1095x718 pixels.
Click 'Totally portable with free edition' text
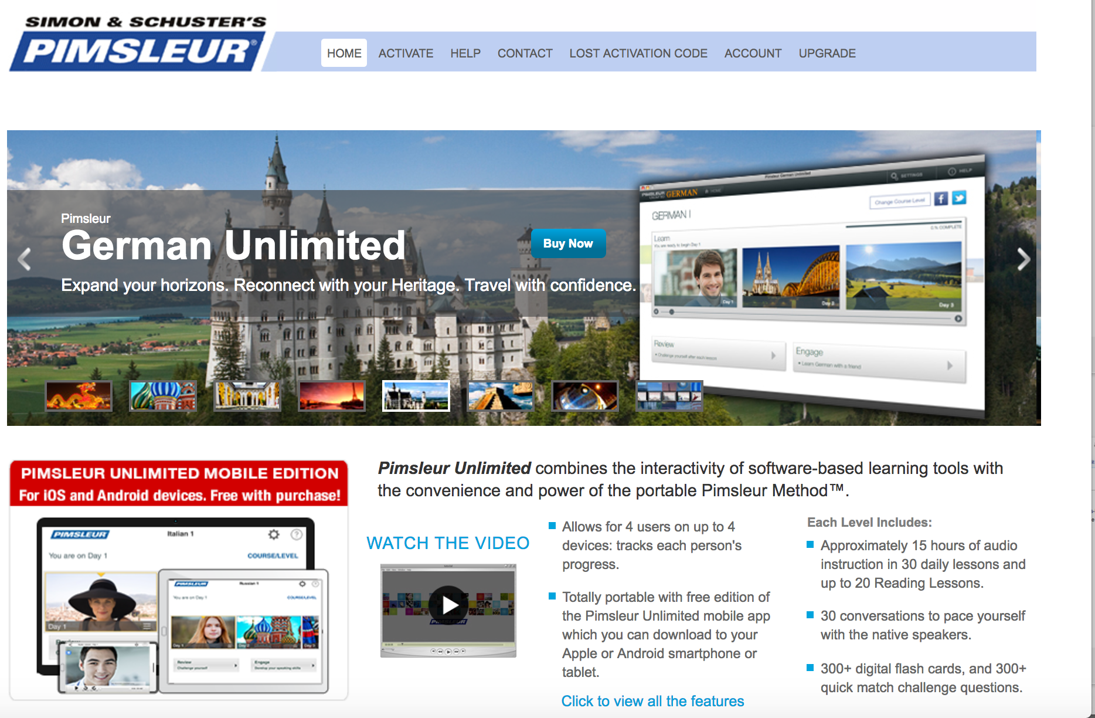coord(666,635)
